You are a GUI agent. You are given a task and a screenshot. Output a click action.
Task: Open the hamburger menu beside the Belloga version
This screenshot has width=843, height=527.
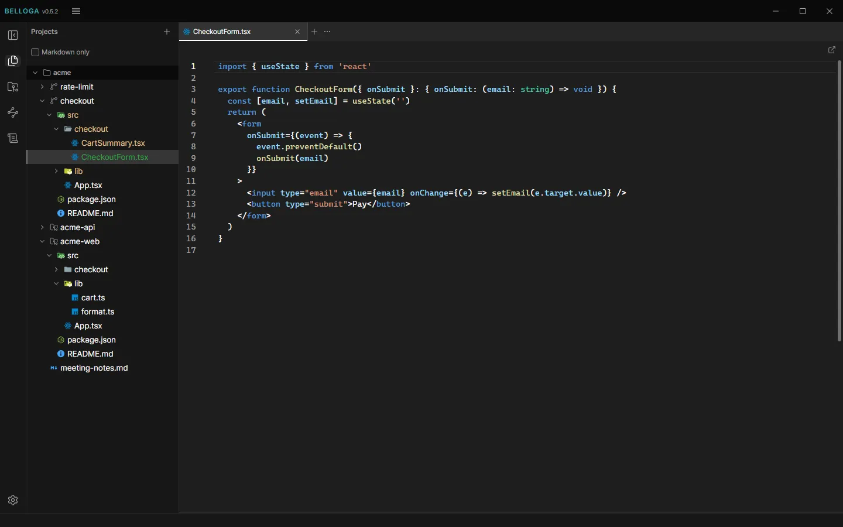coord(76,11)
